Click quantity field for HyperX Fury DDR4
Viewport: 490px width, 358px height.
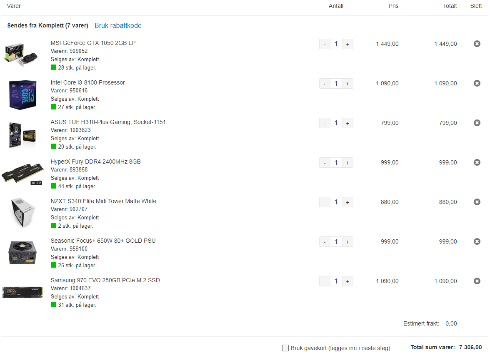coord(336,163)
